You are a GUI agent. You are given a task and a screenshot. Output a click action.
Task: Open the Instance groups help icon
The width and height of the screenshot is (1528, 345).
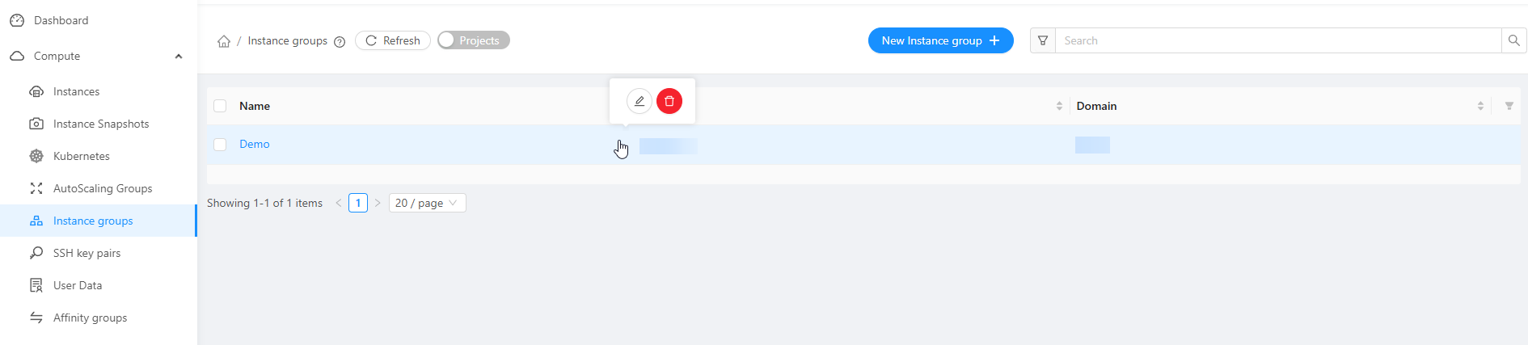click(x=340, y=42)
